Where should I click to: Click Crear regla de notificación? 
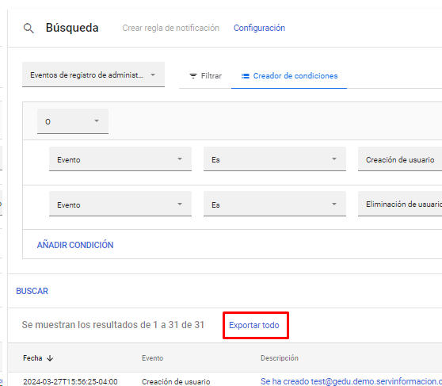[171, 28]
